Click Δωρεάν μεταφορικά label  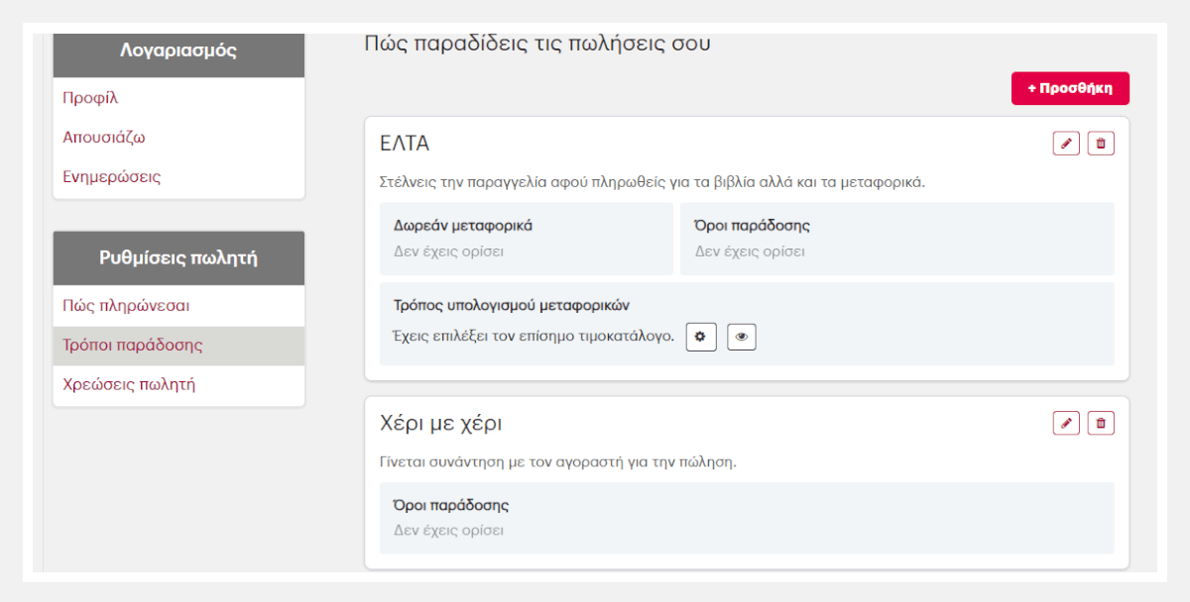click(463, 226)
